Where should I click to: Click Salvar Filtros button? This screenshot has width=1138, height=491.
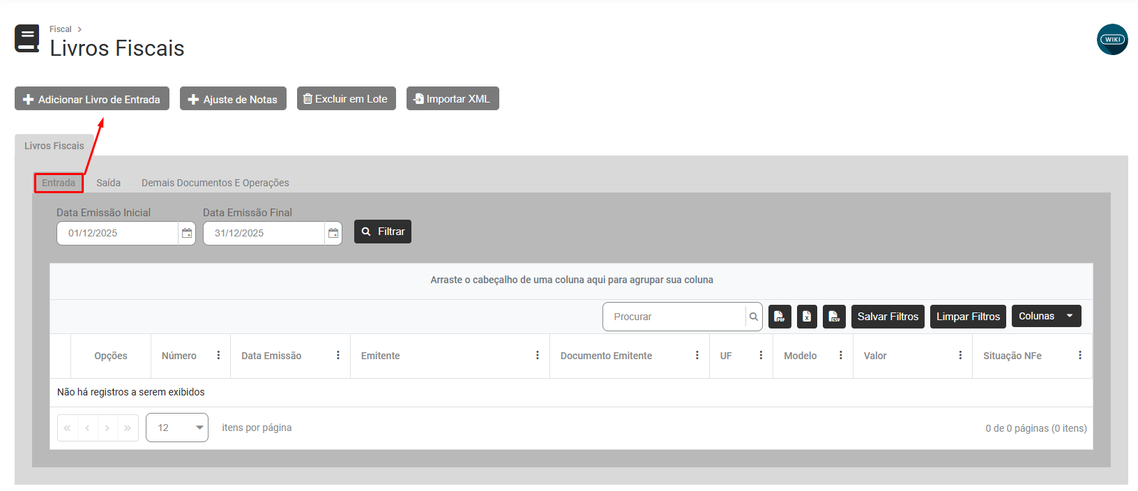point(888,316)
